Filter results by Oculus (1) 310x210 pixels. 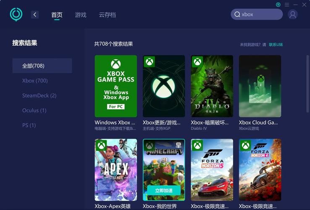point(34,110)
